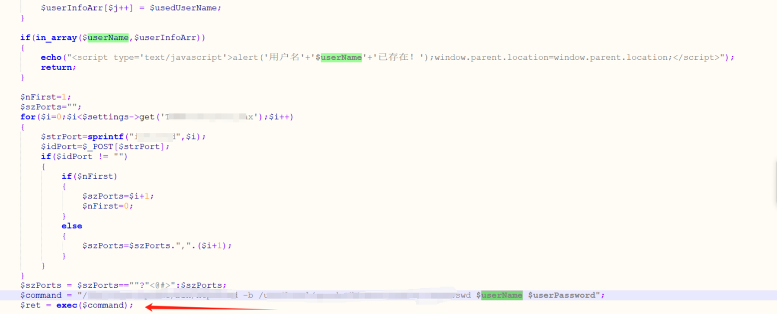Click the echo keyword

(x=51, y=57)
